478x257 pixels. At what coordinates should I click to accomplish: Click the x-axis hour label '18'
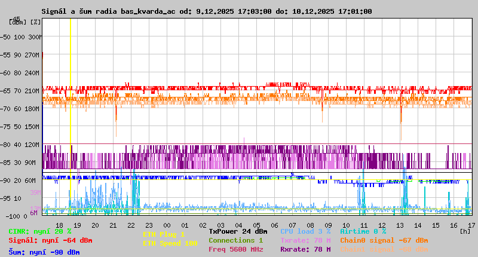59,225
